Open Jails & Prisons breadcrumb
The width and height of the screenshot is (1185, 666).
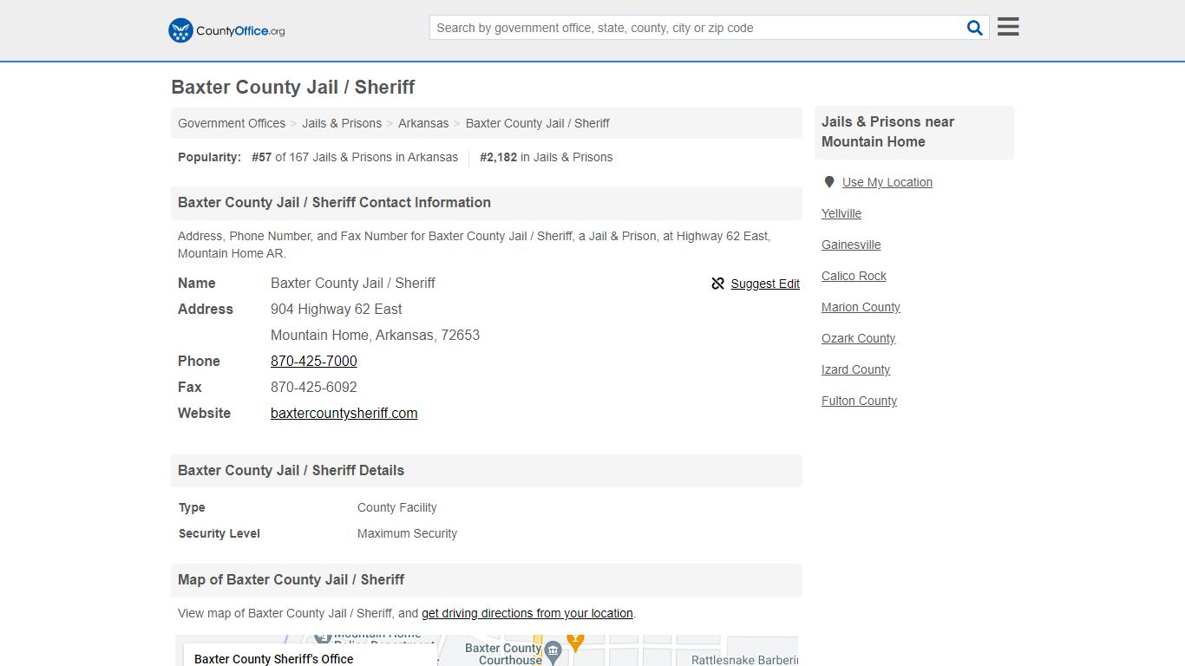click(x=342, y=123)
